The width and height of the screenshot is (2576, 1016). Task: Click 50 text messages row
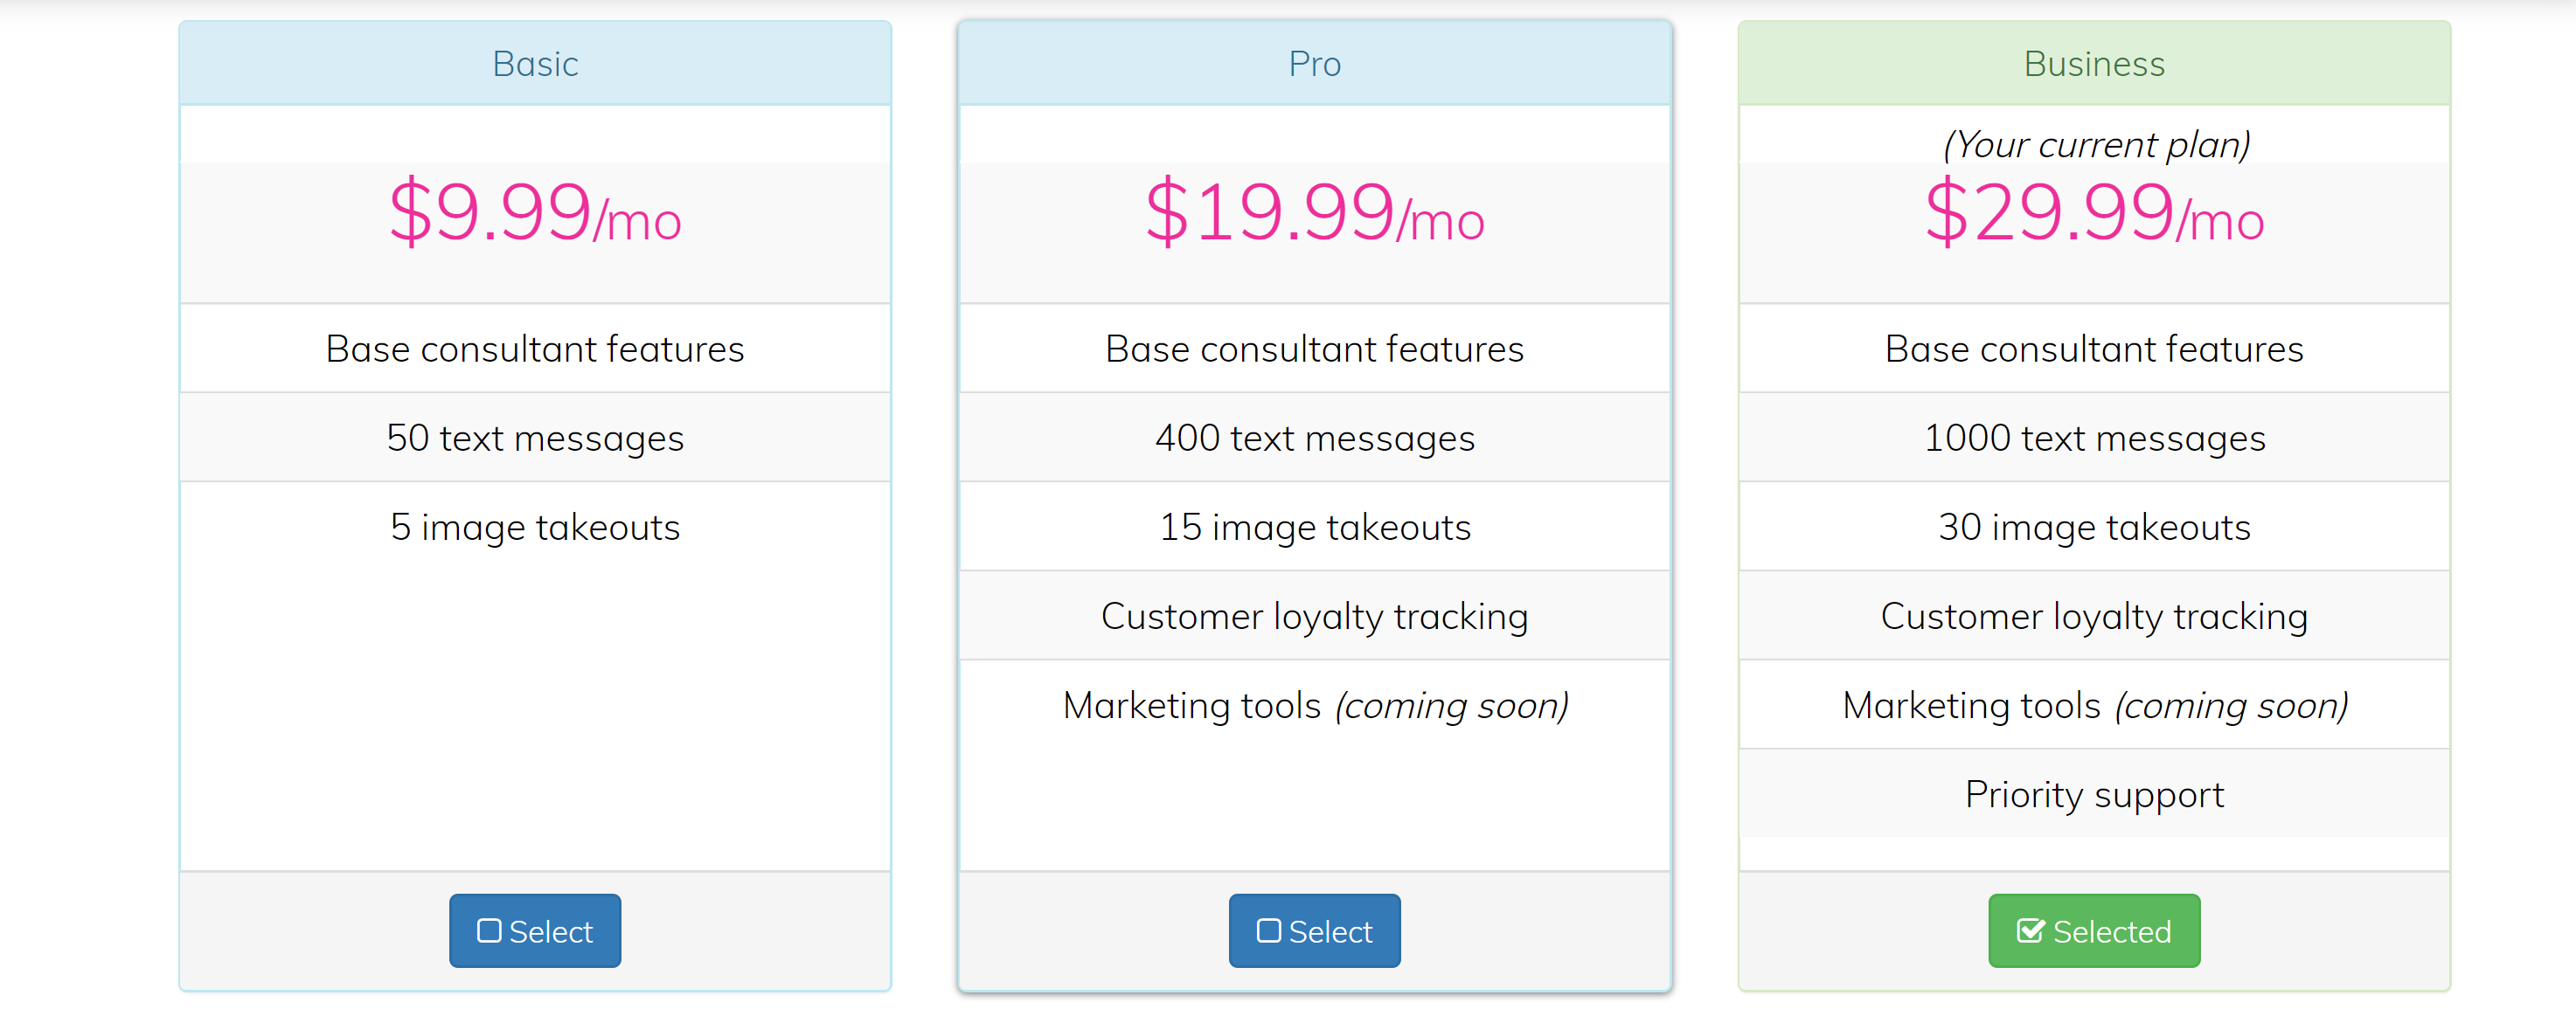(x=534, y=438)
